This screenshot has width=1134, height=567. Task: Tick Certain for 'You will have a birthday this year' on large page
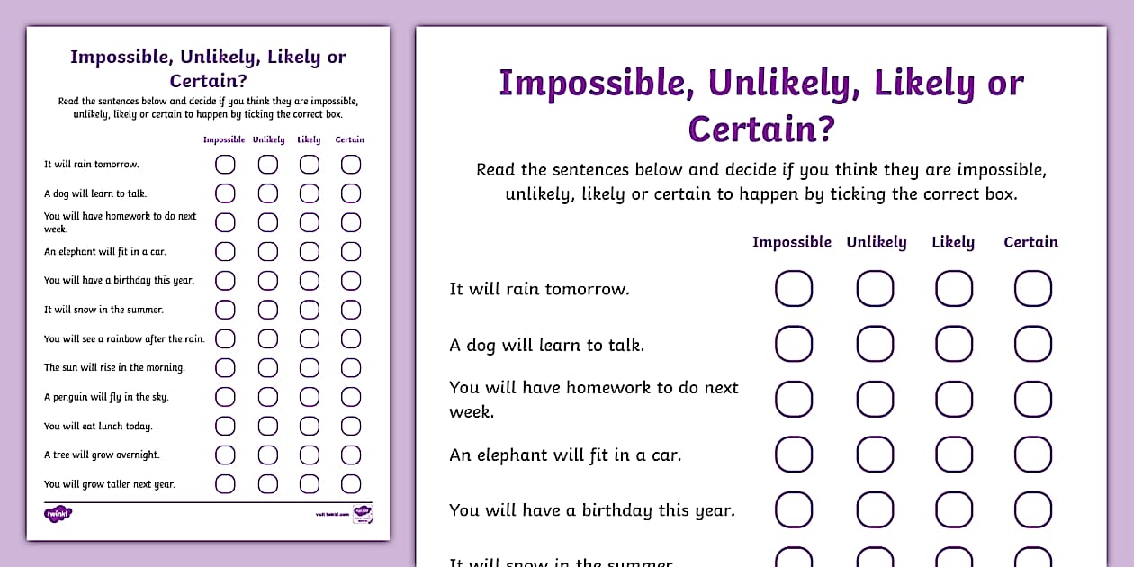(x=1033, y=509)
